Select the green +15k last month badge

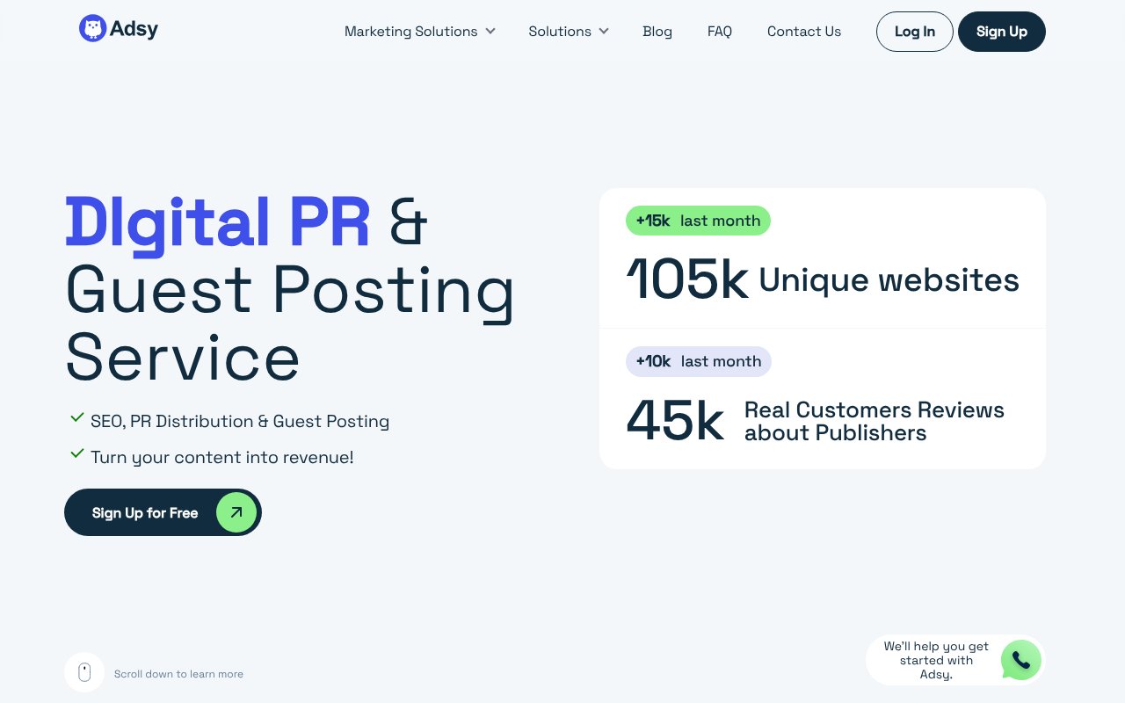698,221
